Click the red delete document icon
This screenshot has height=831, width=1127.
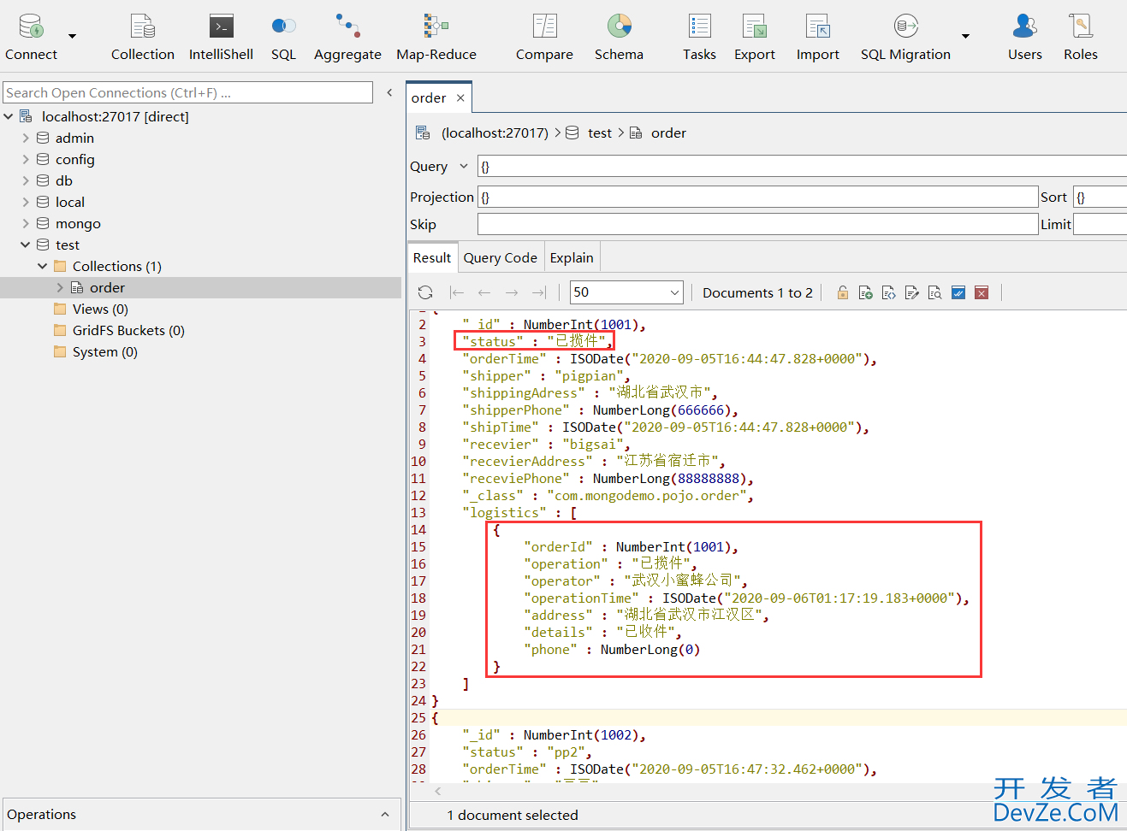[x=982, y=292]
